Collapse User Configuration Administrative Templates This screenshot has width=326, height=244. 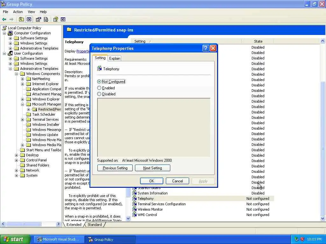(10, 69)
